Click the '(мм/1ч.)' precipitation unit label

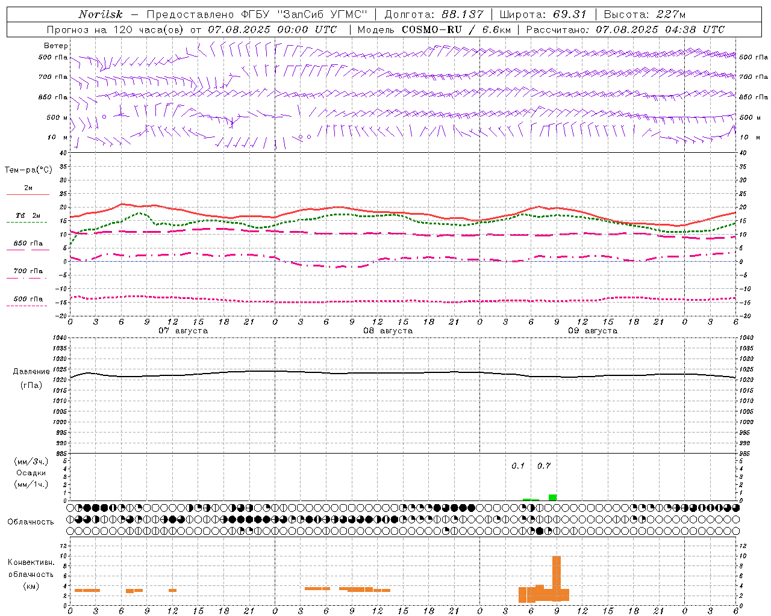tap(31, 484)
